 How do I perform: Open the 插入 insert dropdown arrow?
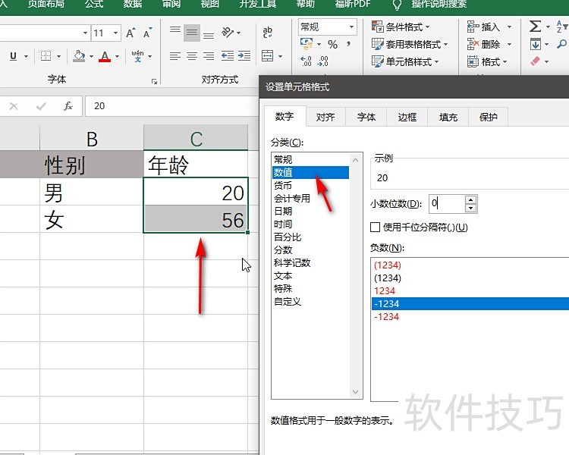tap(510, 27)
